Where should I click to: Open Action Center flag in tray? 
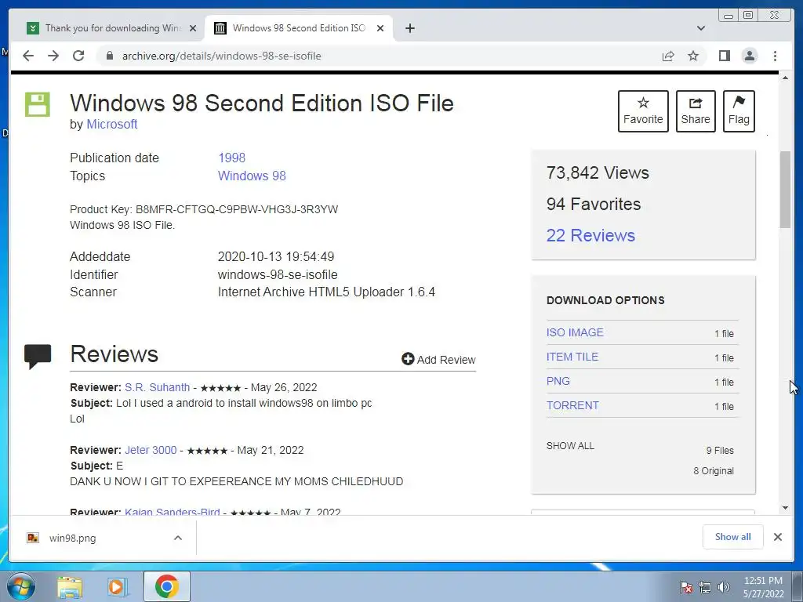(x=686, y=587)
